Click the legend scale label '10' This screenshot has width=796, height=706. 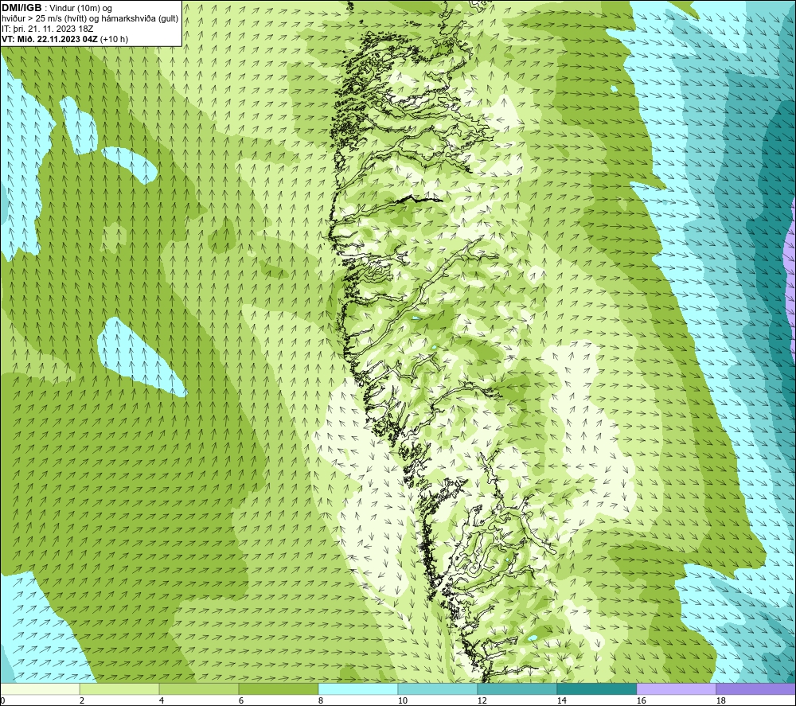[403, 701]
